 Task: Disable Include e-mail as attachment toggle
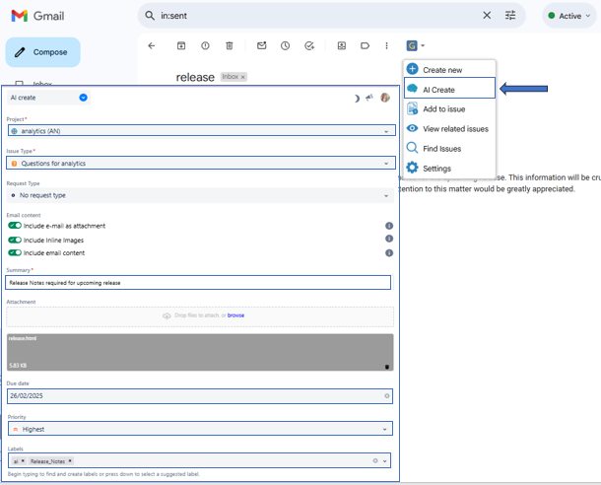15,226
